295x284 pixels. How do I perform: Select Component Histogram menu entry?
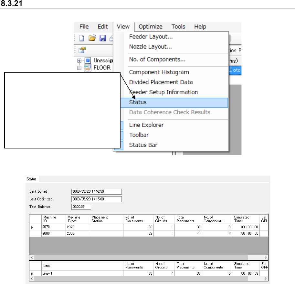[x=159, y=72]
